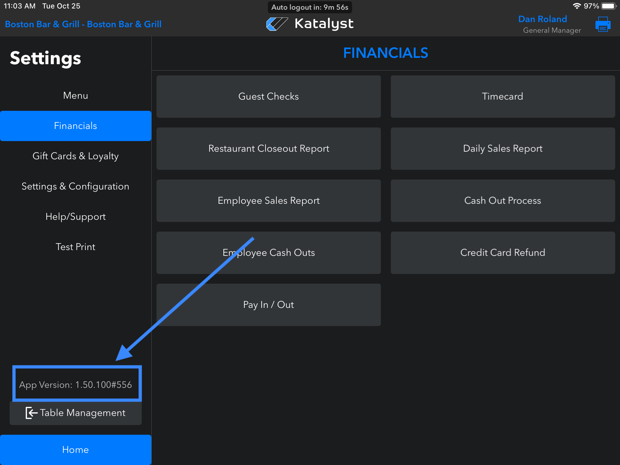Open Help/Support section
The height and width of the screenshot is (465, 620).
[x=75, y=217]
